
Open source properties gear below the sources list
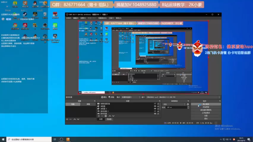106,116
